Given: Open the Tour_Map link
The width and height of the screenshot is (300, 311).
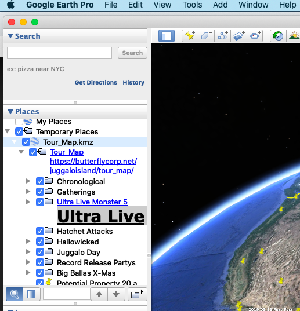Looking at the screenshot, I should [x=67, y=152].
